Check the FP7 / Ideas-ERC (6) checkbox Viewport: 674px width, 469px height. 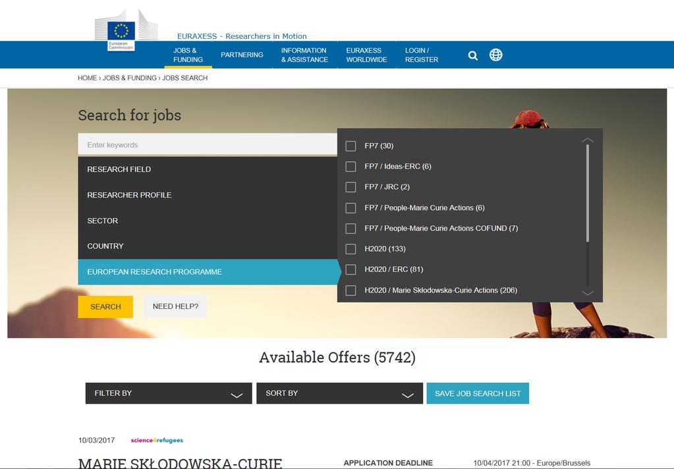click(351, 167)
